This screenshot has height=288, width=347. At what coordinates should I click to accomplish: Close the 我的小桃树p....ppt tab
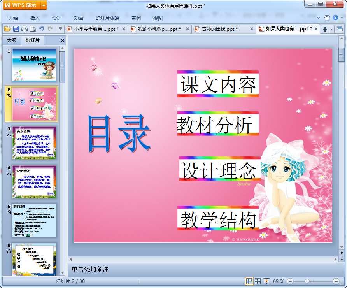point(188,29)
